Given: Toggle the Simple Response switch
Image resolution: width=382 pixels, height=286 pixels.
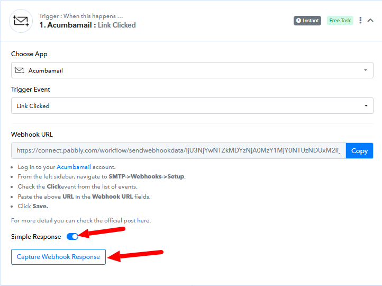Looking at the screenshot, I should pos(72,237).
